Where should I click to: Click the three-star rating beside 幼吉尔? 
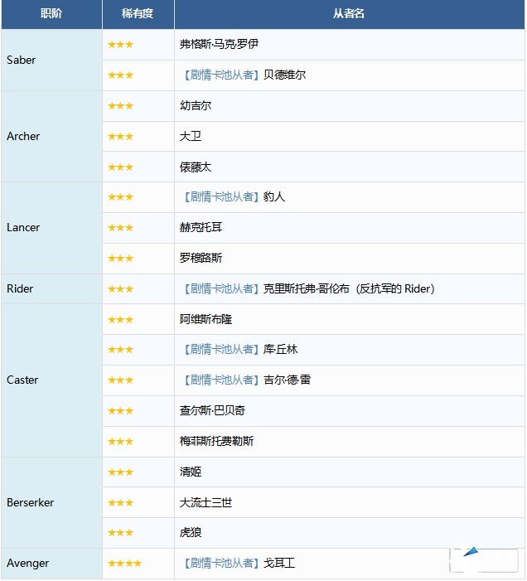(x=120, y=106)
